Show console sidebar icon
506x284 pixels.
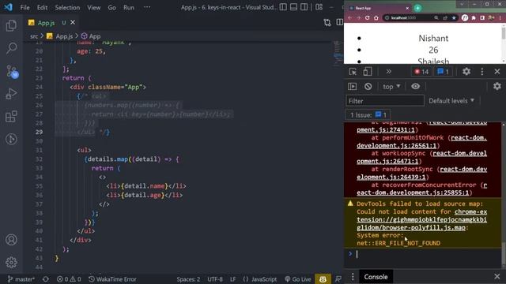coord(352,86)
